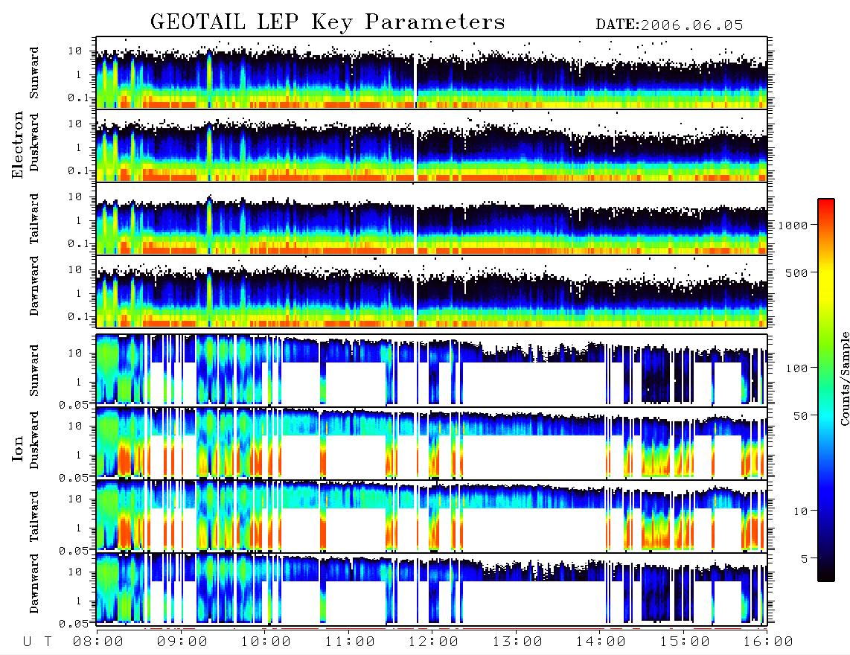This screenshot has height=655, width=850.
Task: Click the 10:00 time tick label
Action: click(266, 642)
